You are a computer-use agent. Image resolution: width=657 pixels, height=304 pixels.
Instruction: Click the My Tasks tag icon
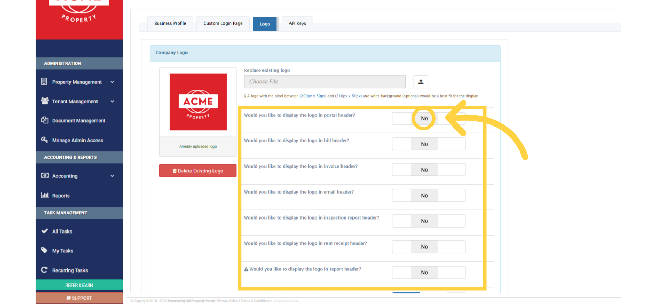[x=44, y=250]
